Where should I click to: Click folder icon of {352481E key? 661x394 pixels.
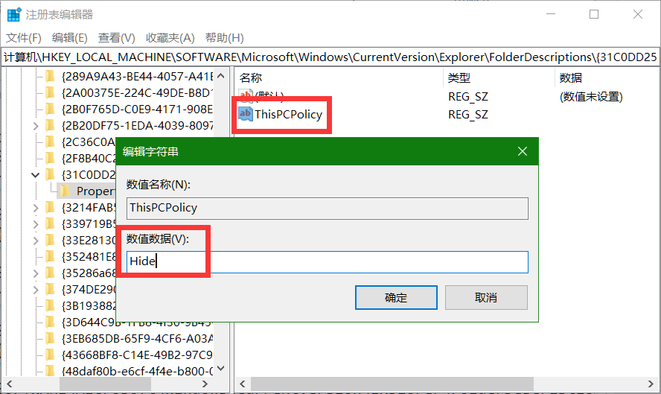point(50,256)
